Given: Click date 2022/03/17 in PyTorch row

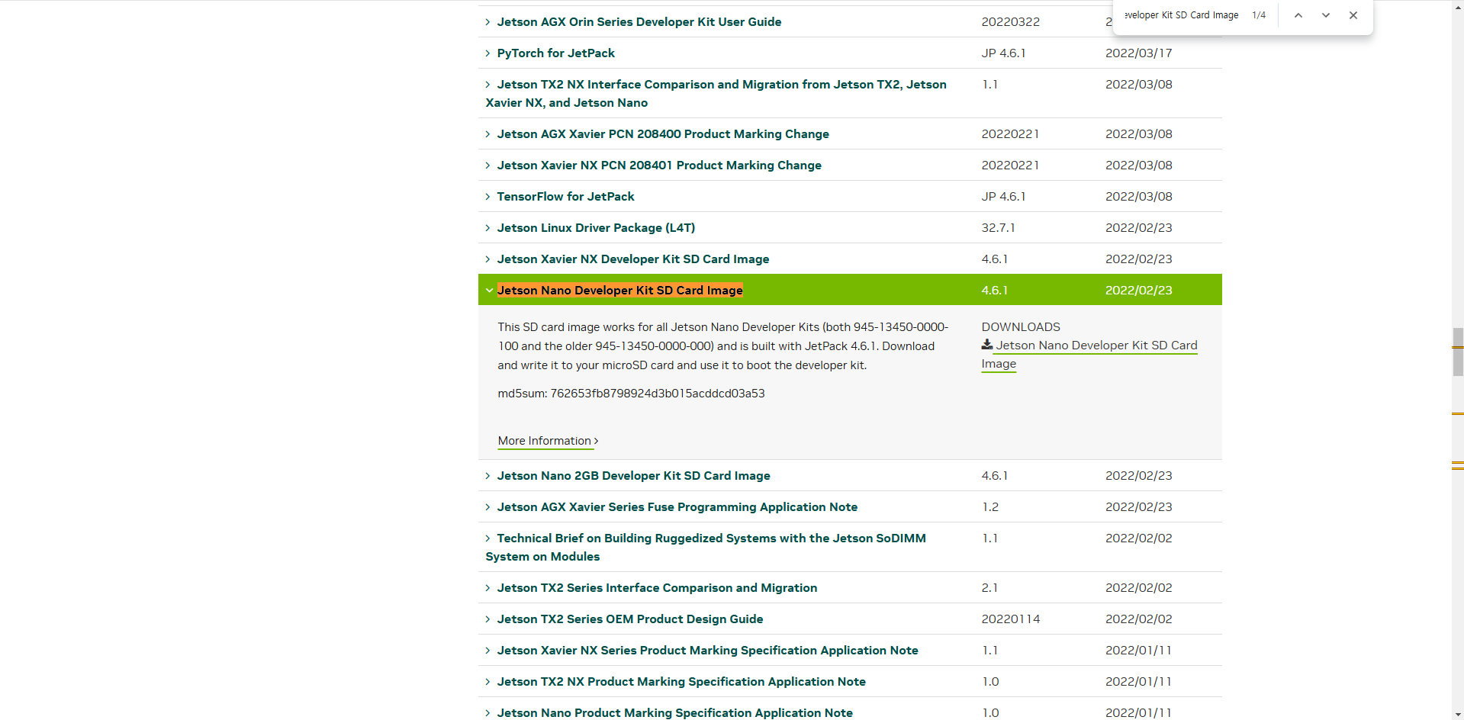Looking at the screenshot, I should pos(1139,53).
